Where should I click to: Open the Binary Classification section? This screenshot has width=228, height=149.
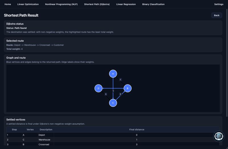[153, 4]
